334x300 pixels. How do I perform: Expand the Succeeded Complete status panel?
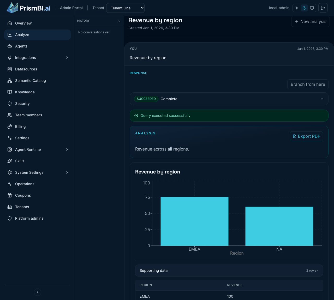click(x=229, y=99)
